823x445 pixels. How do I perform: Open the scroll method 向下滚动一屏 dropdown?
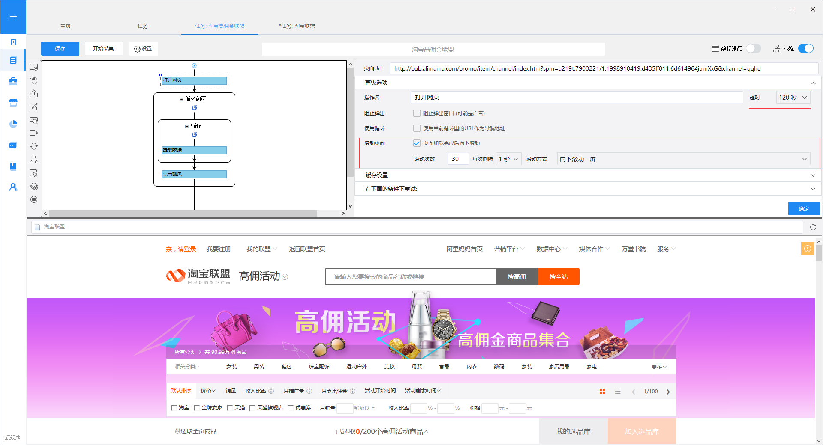coord(683,159)
